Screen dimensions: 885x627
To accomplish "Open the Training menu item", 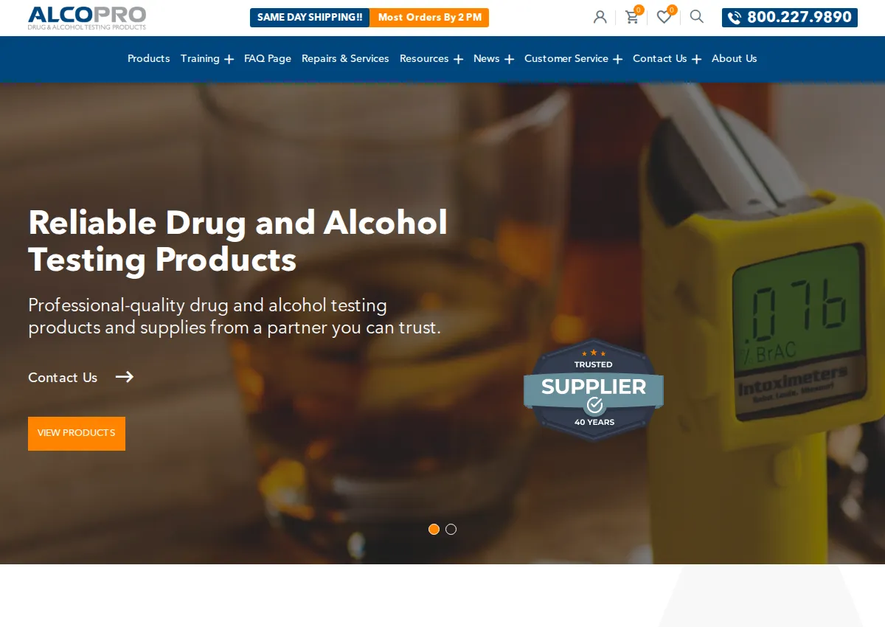I will pos(200,58).
